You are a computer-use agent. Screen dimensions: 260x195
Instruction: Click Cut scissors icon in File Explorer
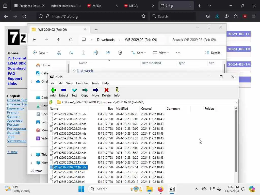click(x=59, y=53)
